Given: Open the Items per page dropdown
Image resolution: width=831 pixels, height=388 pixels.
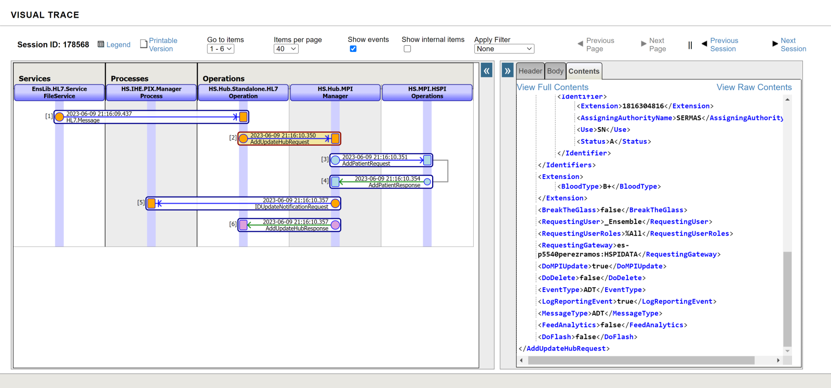Looking at the screenshot, I should tap(286, 49).
